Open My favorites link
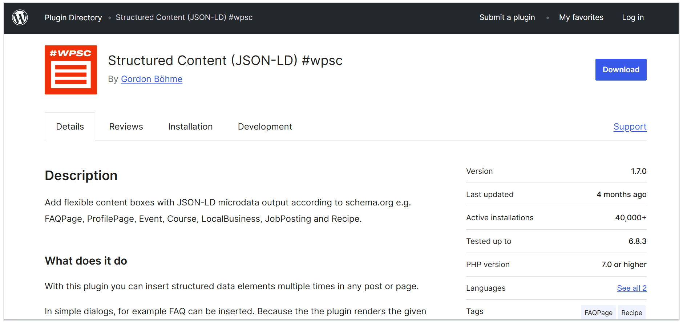Viewport: 683px width, 323px height. pyautogui.click(x=581, y=17)
